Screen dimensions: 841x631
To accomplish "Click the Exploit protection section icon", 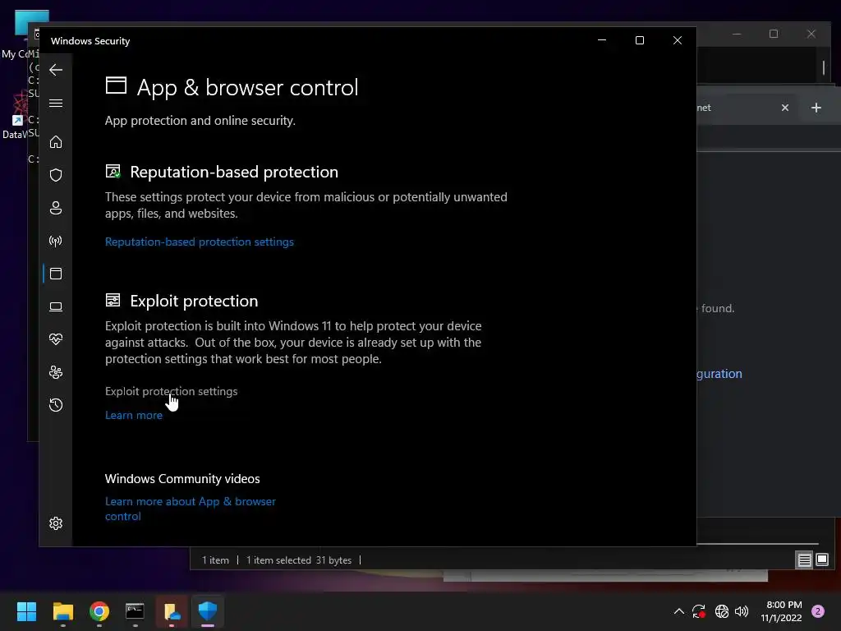I will point(113,300).
